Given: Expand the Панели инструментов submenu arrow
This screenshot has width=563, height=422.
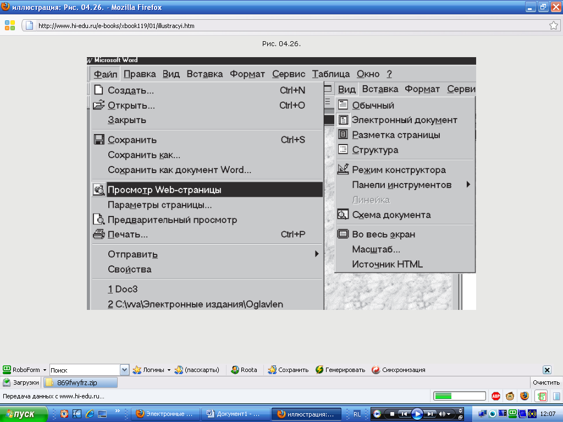Looking at the screenshot, I should (468, 185).
